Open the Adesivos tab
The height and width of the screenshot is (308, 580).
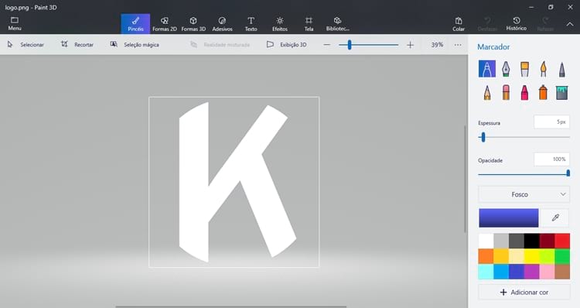(222, 24)
